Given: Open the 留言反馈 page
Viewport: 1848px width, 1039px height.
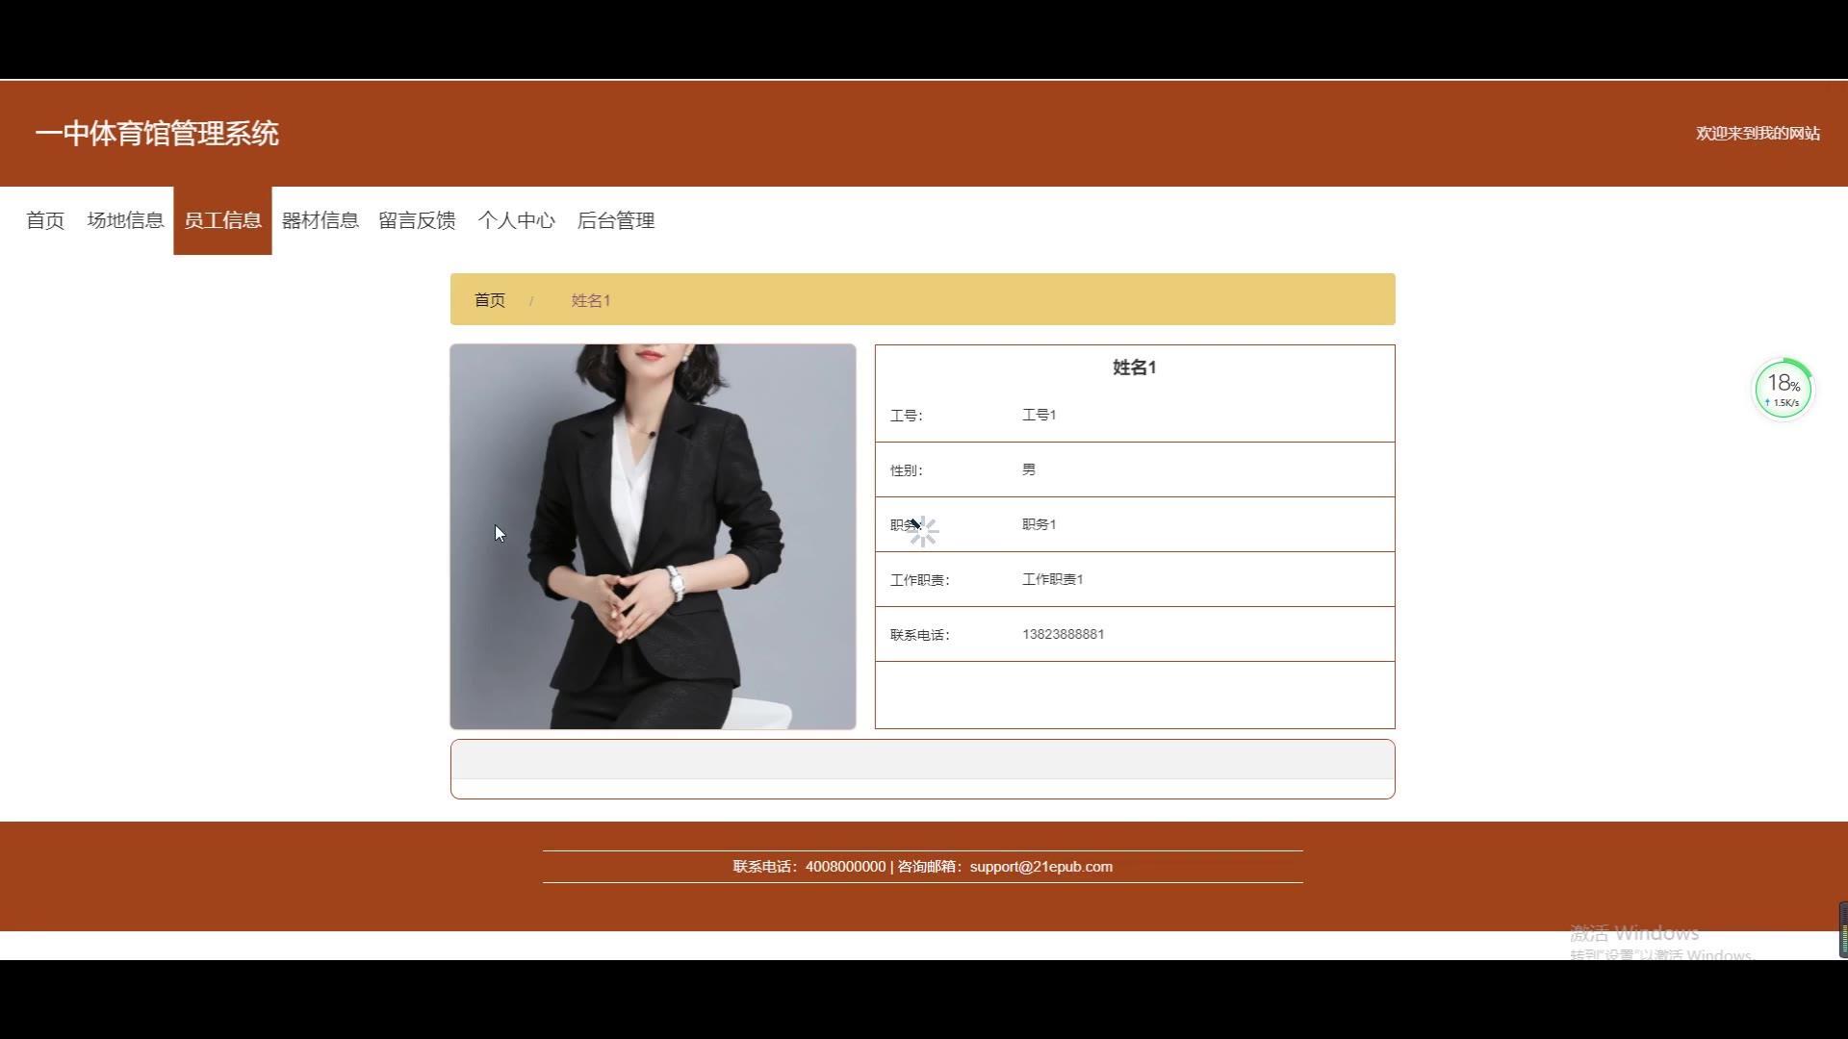Looking at the screenshot, I should tap(417, 220).
